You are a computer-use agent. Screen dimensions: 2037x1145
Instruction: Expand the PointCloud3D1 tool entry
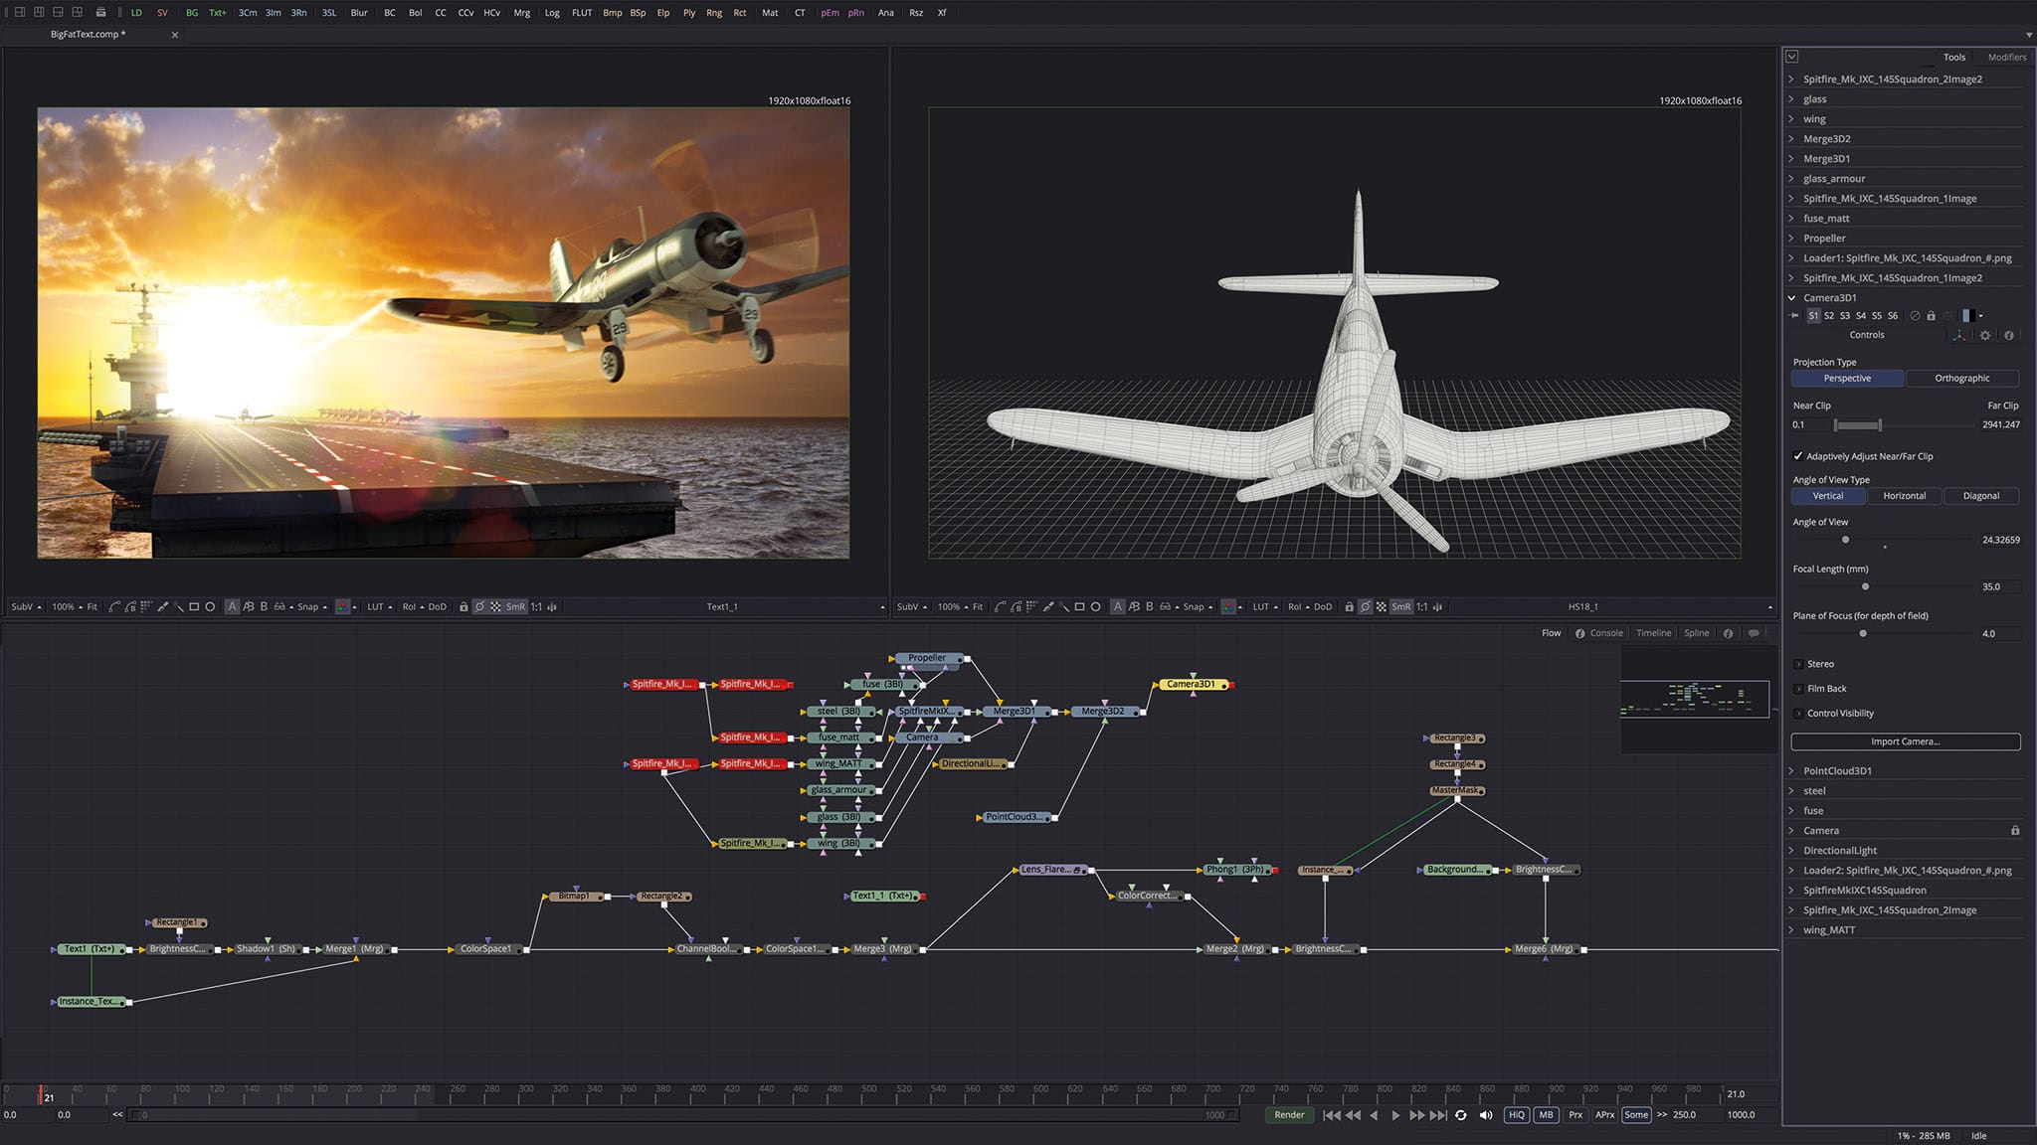point(1792,771)
